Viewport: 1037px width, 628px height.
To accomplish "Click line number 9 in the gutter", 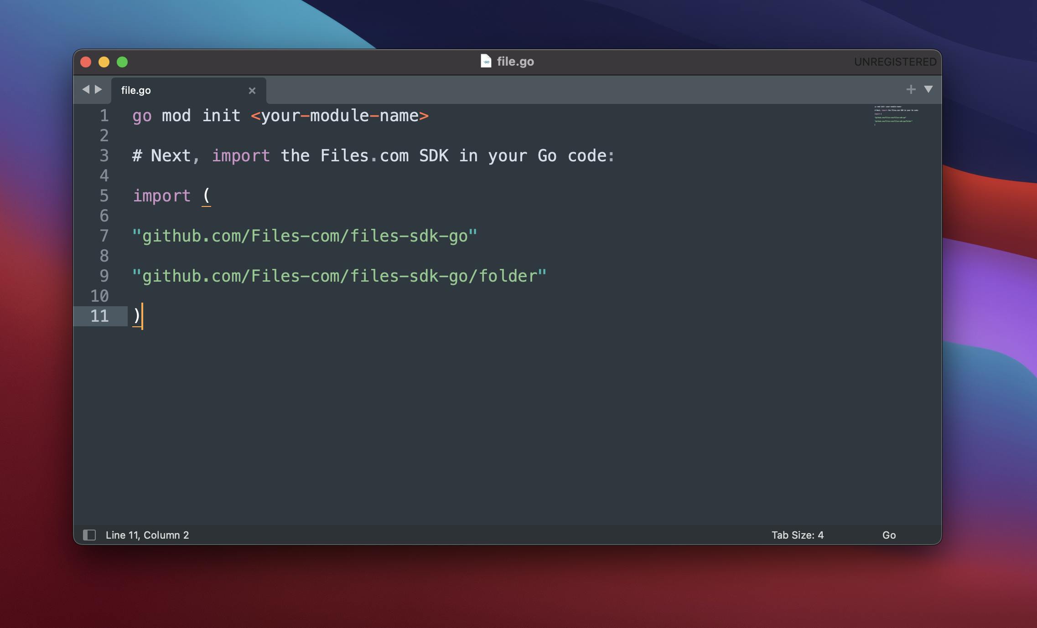I will pos(104,276).
